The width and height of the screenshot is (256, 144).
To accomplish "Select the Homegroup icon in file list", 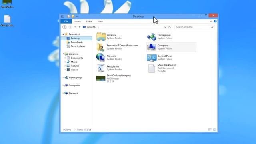I will coord(152,37).
